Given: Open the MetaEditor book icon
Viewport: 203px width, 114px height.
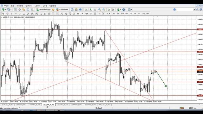Looking at the screenshot, I should [x=53, y=9].
